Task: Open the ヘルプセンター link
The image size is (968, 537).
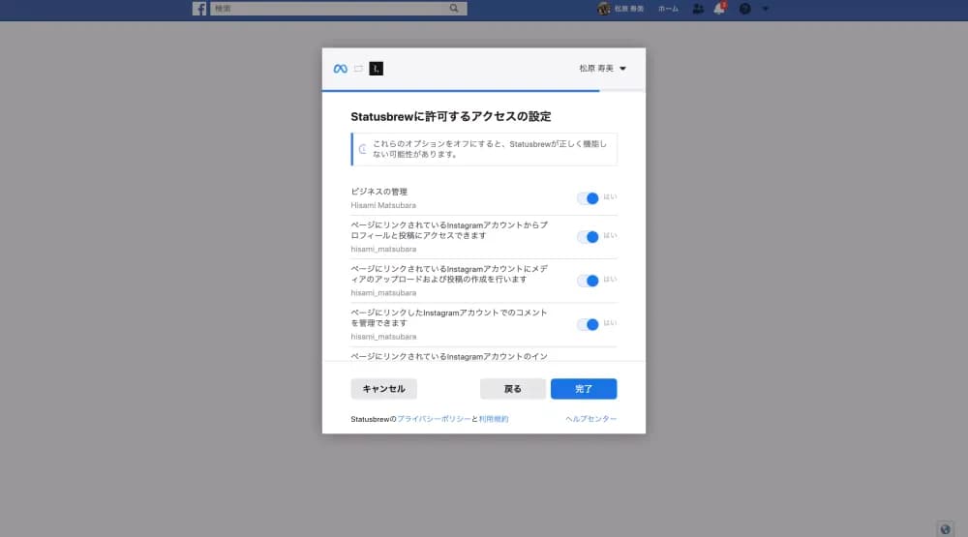Action: point(590,419)
